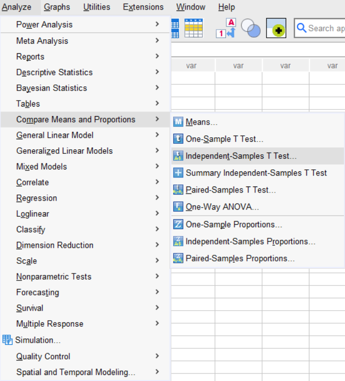Open the Utilities menu
Viewport: 345px width, 381px height.
point(96,7)
